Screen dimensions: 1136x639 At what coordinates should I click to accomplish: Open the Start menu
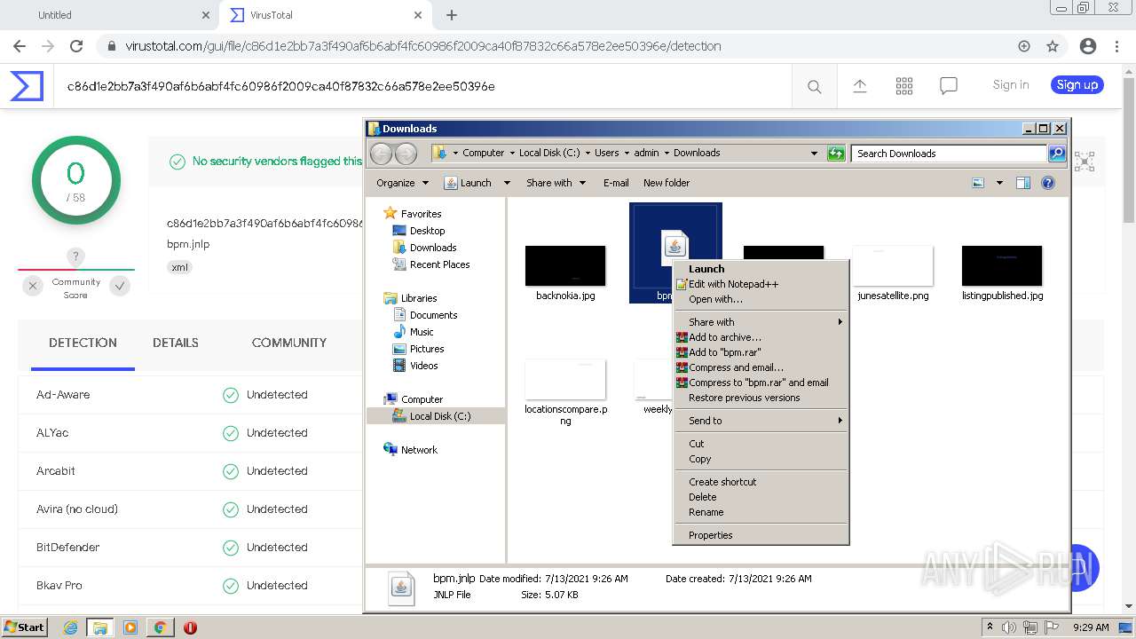pyautogui.click(x=24, y=627)
